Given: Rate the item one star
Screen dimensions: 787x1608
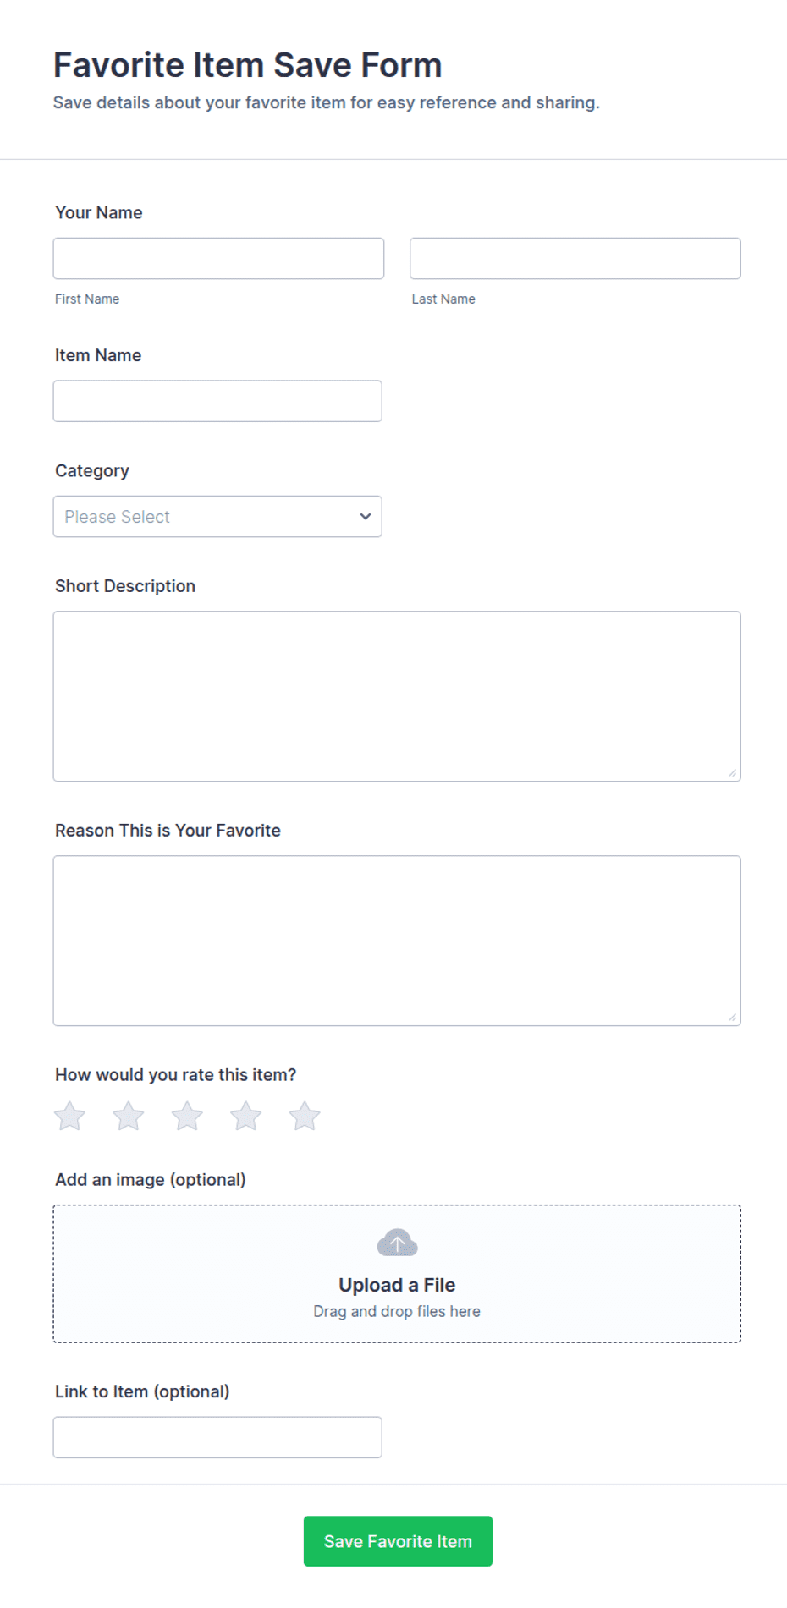Looking at the screenshot, I should pos(69,1116).
